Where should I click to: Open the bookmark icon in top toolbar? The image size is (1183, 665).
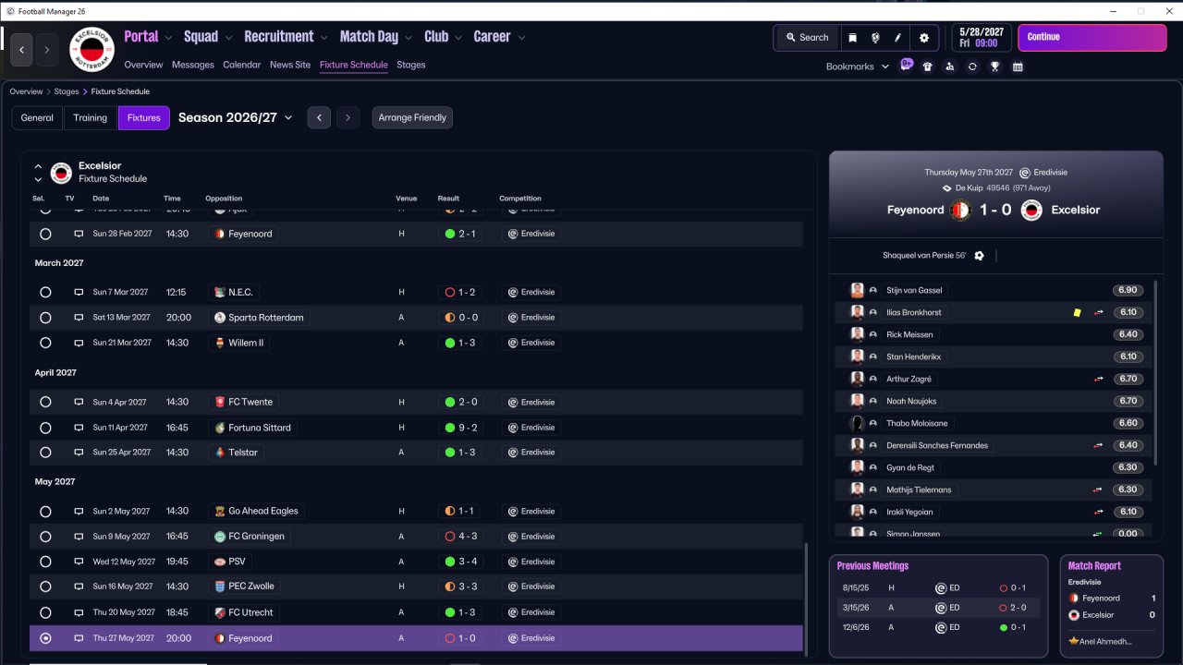pos(852,38)
